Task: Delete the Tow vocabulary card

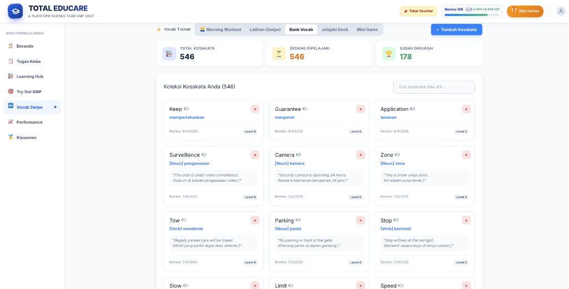Action: pyautogui.click(x=255, y=220)
